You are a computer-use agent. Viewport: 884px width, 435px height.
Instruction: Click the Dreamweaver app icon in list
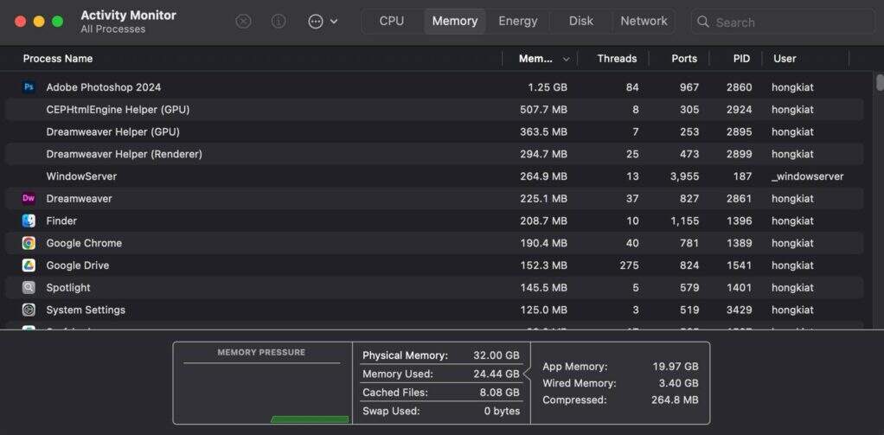point(29,199)
